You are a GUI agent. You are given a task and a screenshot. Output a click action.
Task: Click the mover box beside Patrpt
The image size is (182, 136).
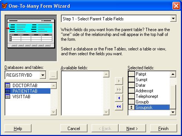[132, 74]
